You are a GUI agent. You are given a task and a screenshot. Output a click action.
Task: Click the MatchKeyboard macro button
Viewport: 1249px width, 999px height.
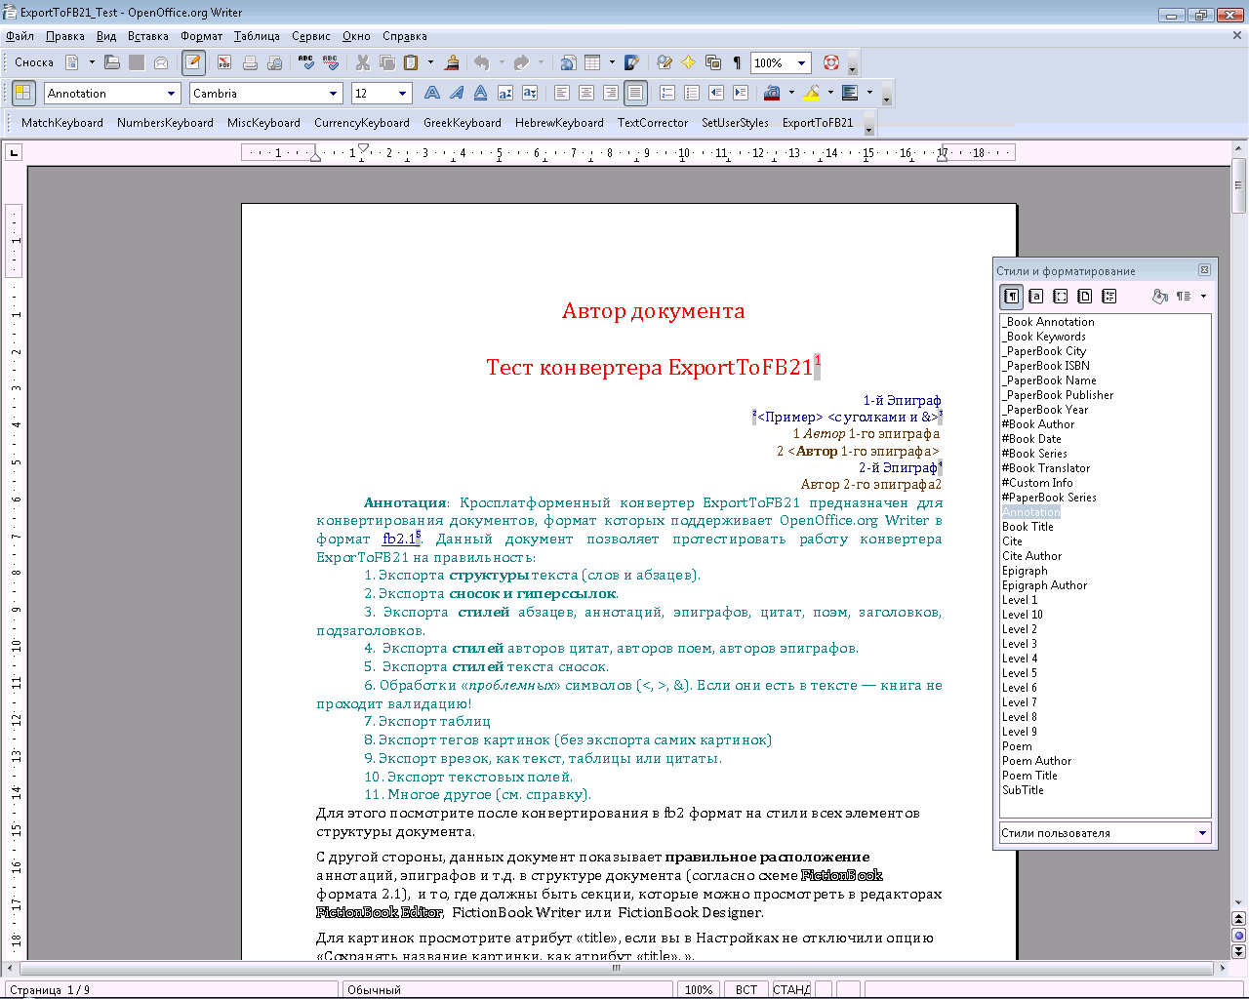(62, 123)
